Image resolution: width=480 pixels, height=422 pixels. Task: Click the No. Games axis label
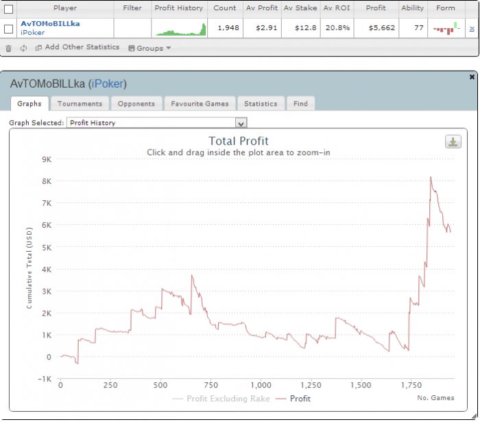[x=435, y=398]
